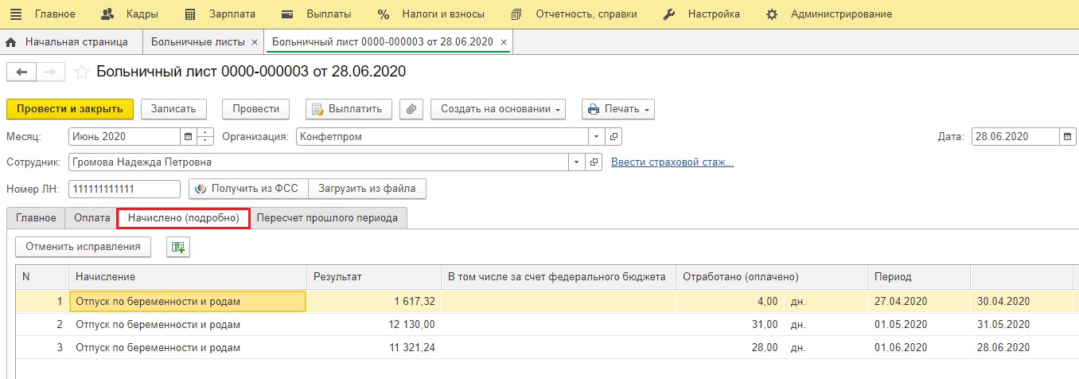The image size is (1079, 379).
Task: Click the paperclip attachments icon
Action: [x=411, y=109]
